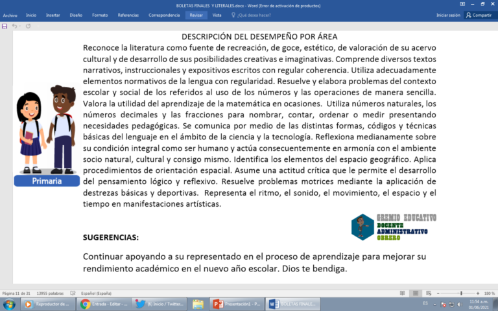Screen dimensions: 498x311
Task: Open the Archivo menu
Action: click(x=10, y=16)
